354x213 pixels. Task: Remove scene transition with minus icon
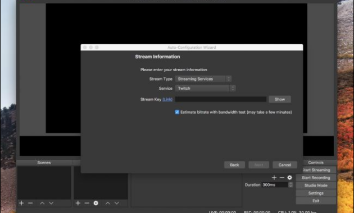point(282,178)
